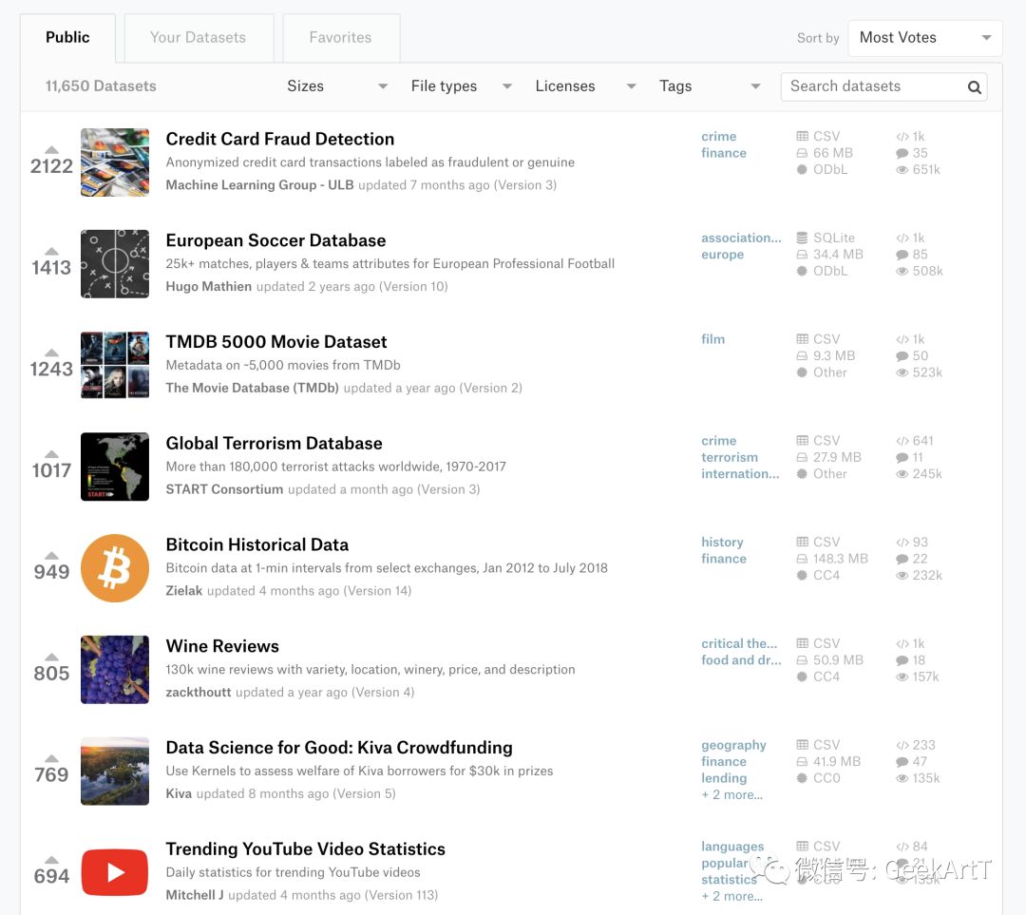Expand '+ 2 more...' tags for YouTube Statistics
Image resolution: width=1026 pixels, height=915 pixels.
pyautogui.click(x=731, y=896)
